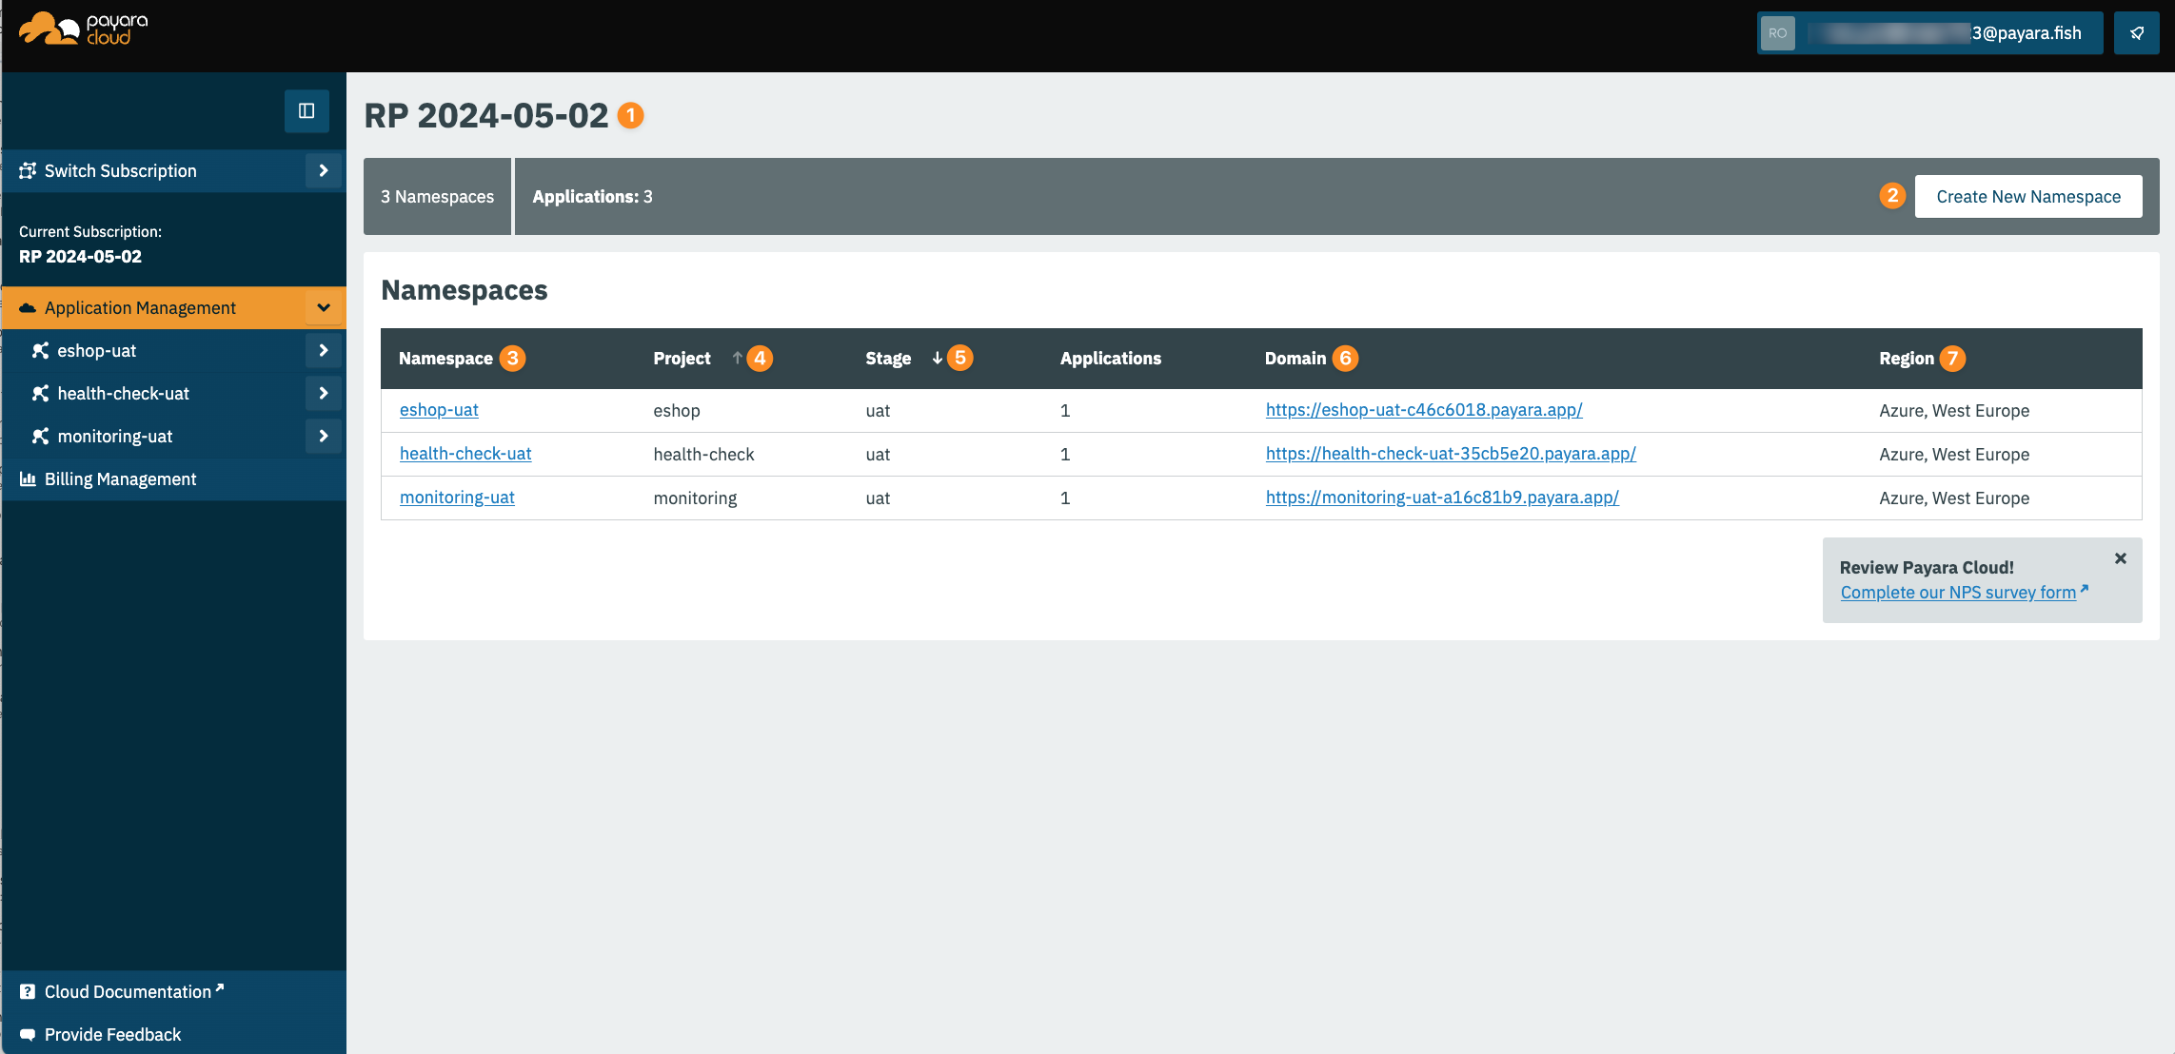Viewport: 2175px width, 1054px height.
Task: Open Billing Management menu item
Action: click(x=120, y=479)
